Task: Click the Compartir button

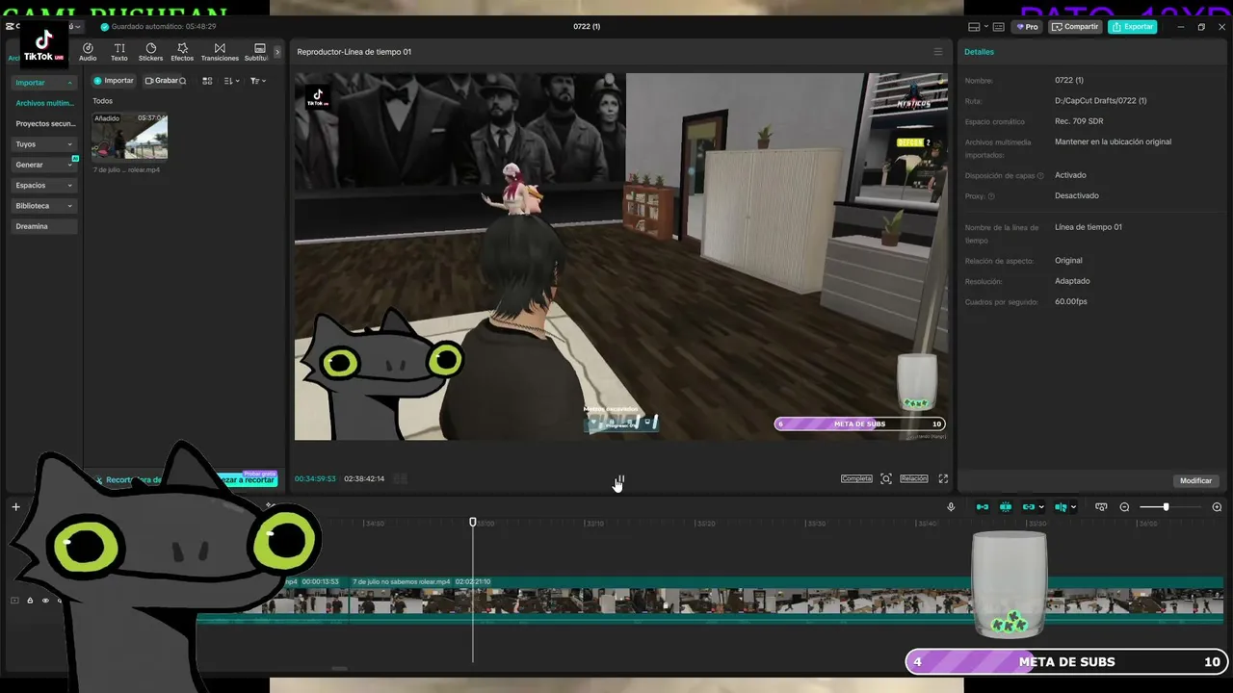Action: click(x=1075, y=27)
